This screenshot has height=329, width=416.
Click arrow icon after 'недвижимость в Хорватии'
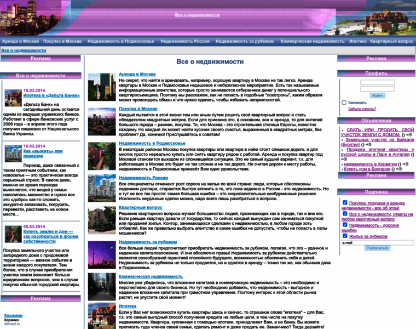pos(405,164)
